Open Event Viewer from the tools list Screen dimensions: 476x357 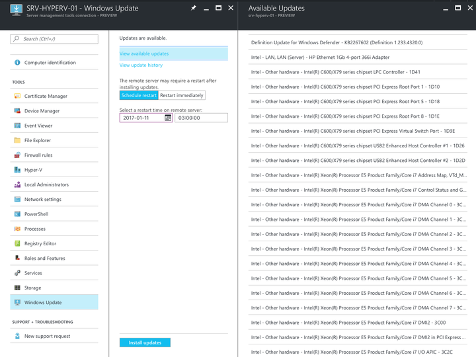tap(54, 126)
